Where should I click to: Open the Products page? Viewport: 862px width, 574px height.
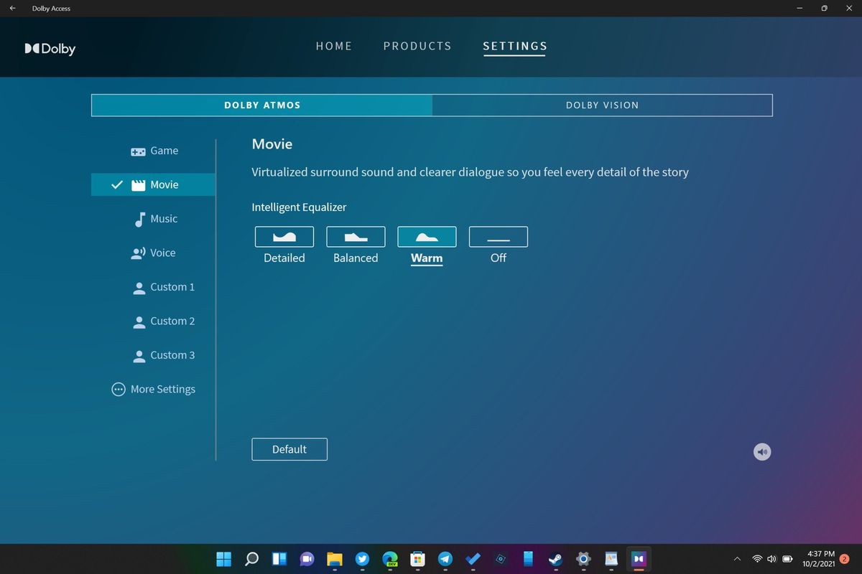[x=417, y=46]
